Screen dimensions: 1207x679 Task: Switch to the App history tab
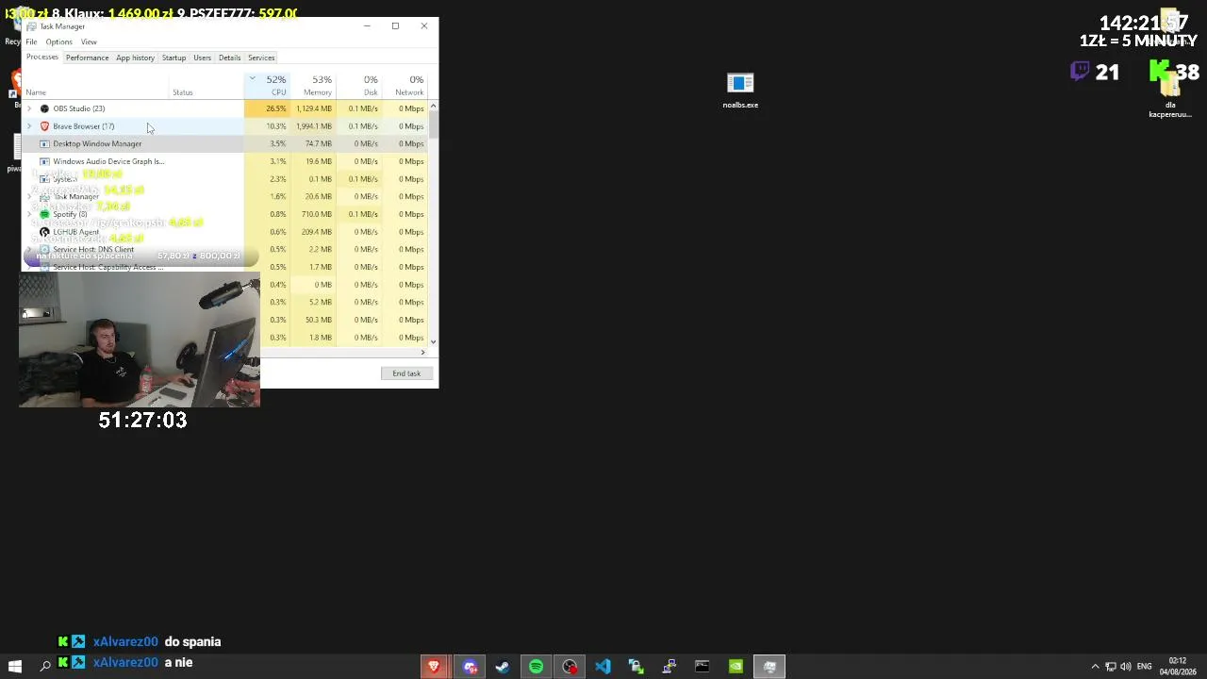tap(135, 58)
